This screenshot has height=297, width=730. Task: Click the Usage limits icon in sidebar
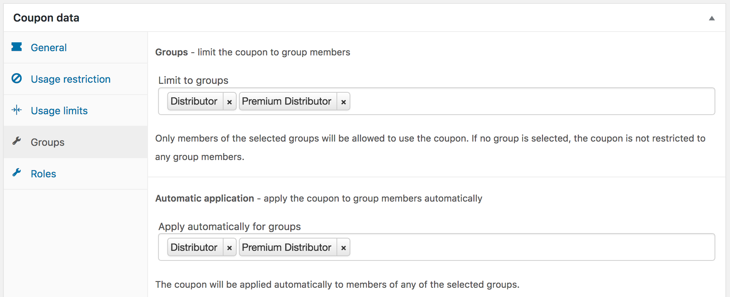pos(17,110)
